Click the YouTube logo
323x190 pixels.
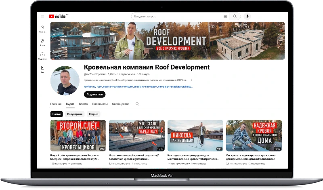pyautogui.click(x=58, y=16)
